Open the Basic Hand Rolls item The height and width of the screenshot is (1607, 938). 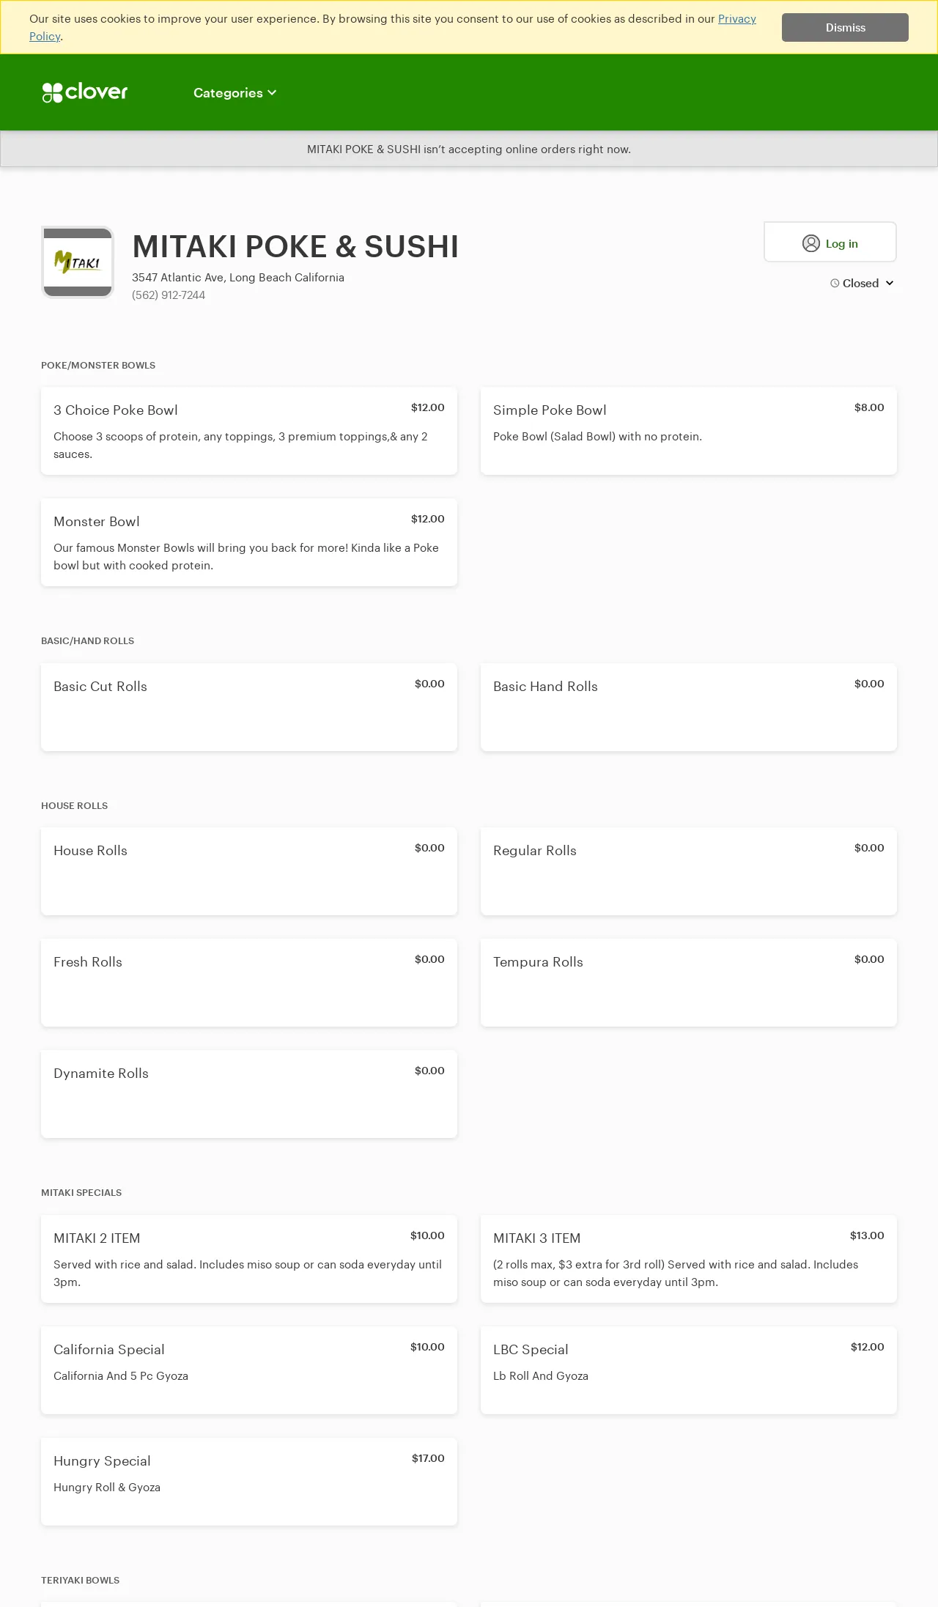coord(689,707)
